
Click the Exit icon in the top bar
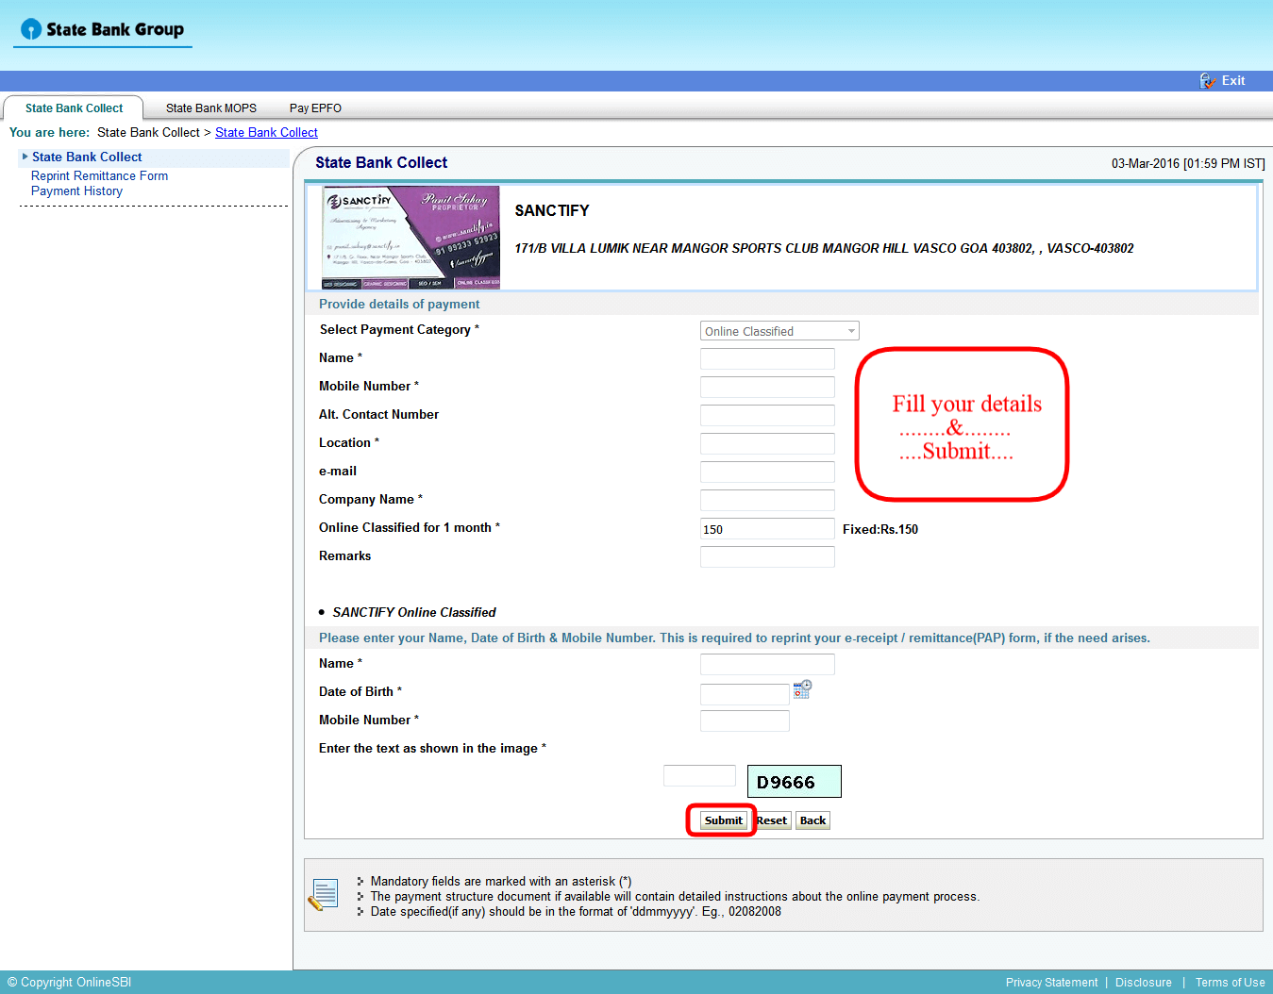tap(1207, 81)
